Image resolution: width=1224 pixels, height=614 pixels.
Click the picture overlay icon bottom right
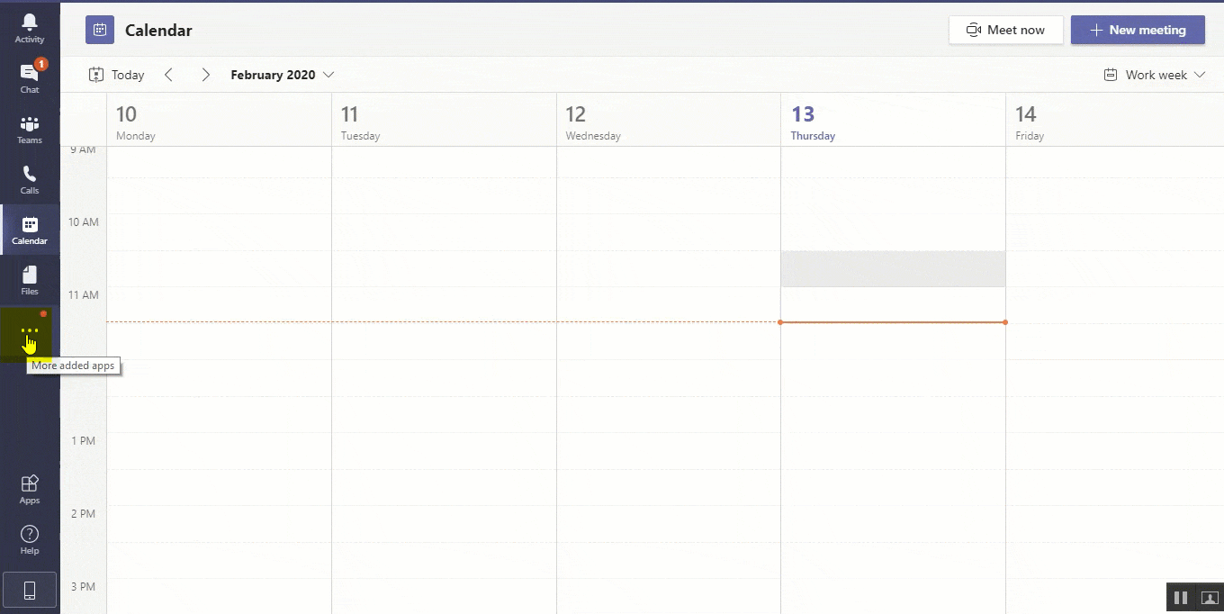(1210, 598)
